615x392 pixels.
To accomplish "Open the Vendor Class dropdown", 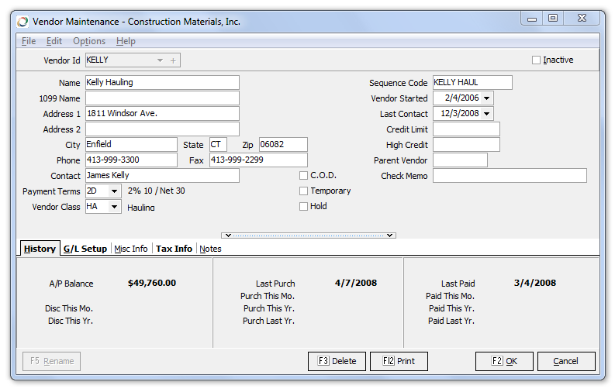I will click(x=115, y=207).
